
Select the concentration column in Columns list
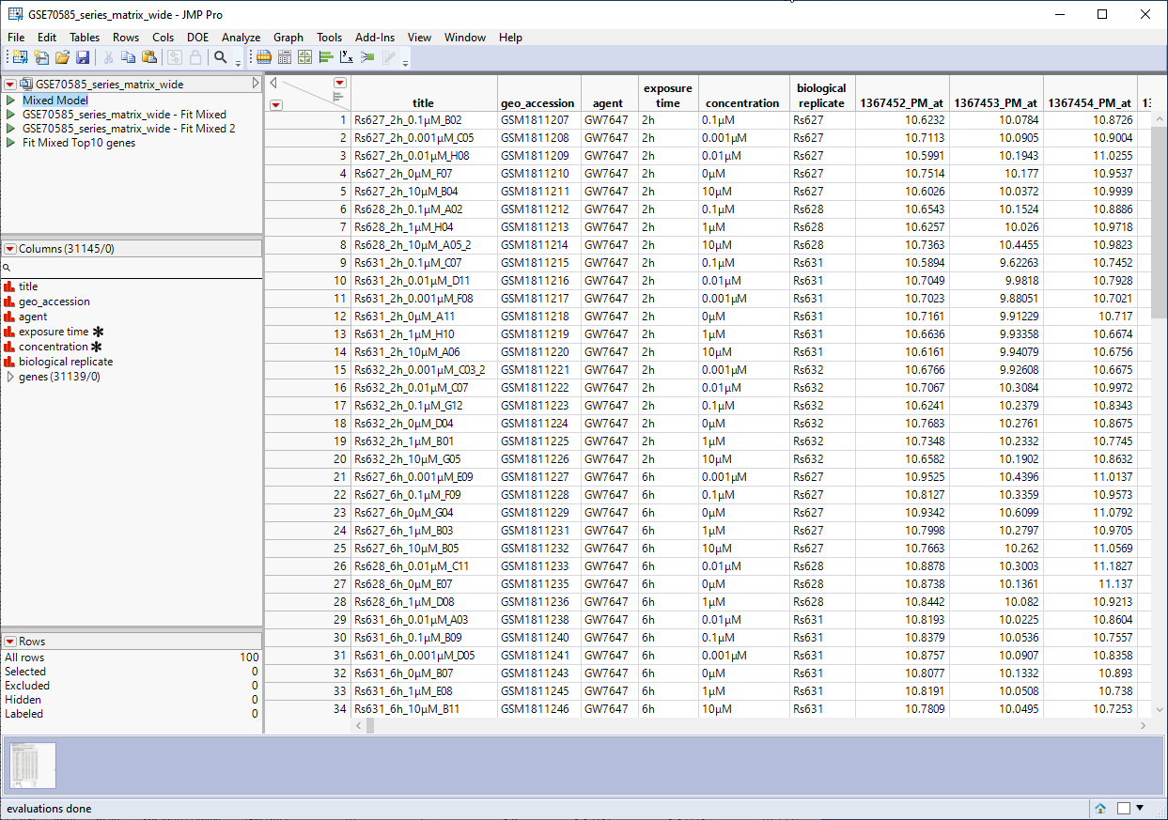[54, 347]
